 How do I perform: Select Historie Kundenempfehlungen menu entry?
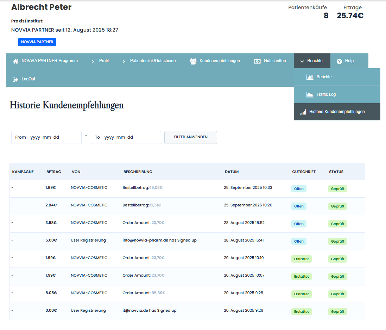tap(337, 112)
